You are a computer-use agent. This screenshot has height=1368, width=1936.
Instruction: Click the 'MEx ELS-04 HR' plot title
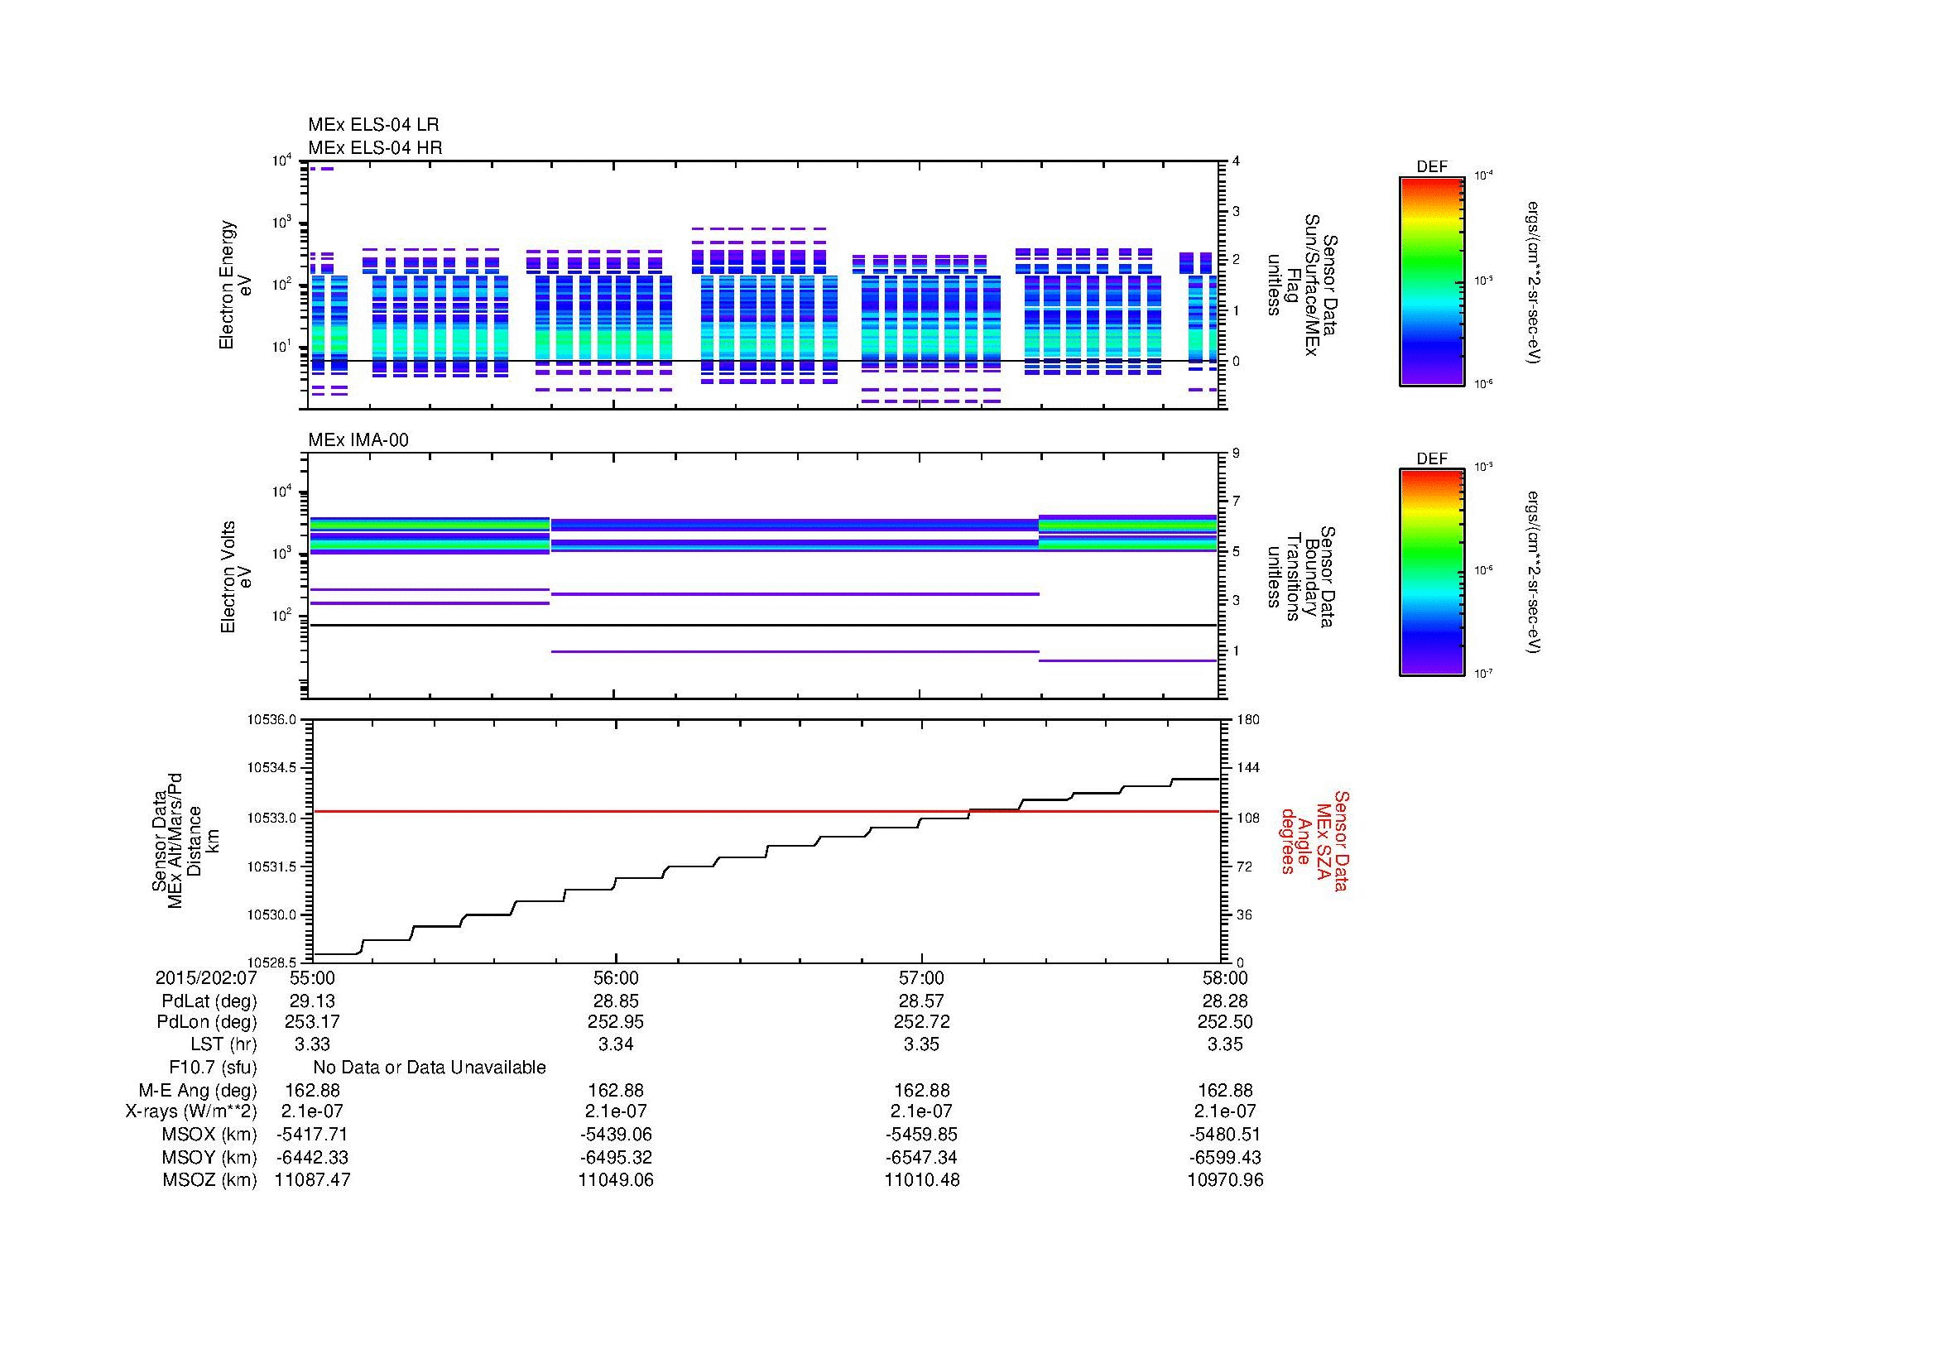374,147
